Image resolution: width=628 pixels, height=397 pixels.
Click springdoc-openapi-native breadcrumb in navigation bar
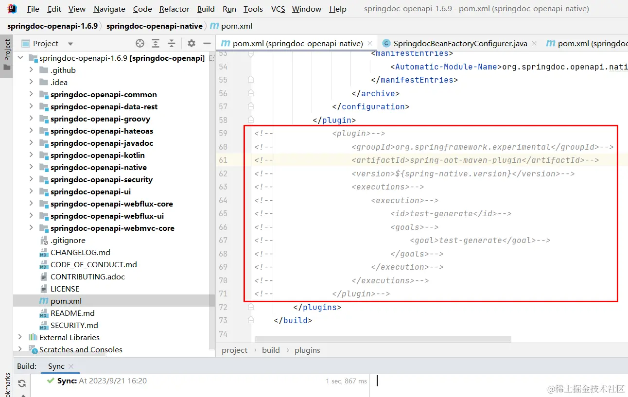click(155, 26)
